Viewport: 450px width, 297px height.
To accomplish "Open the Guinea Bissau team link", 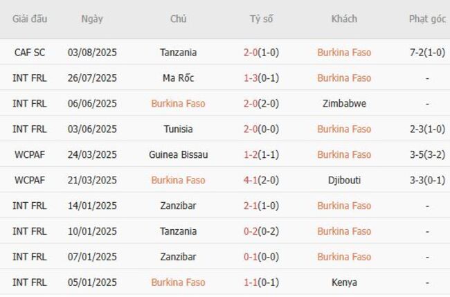I will point(178,154).
